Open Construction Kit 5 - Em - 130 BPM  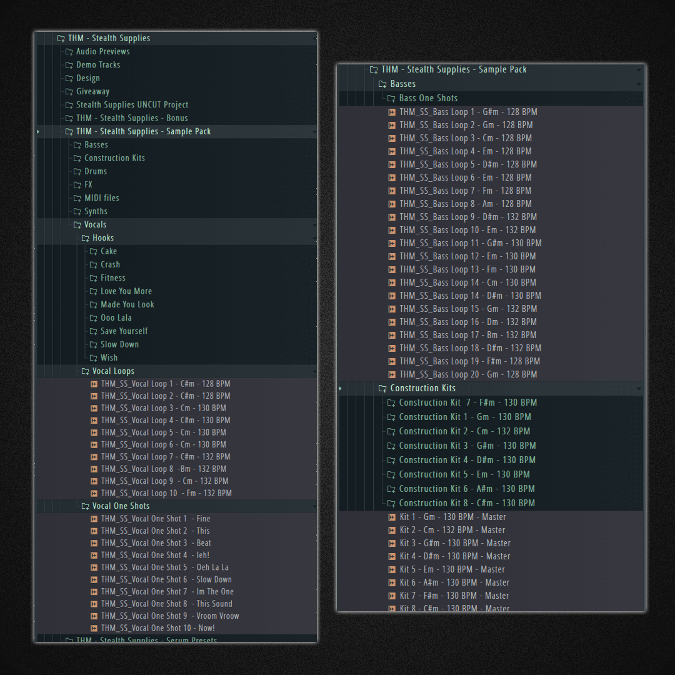coord(464,474)
